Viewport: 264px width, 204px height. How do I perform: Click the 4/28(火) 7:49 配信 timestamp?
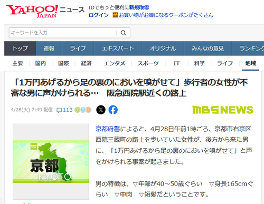32,110
